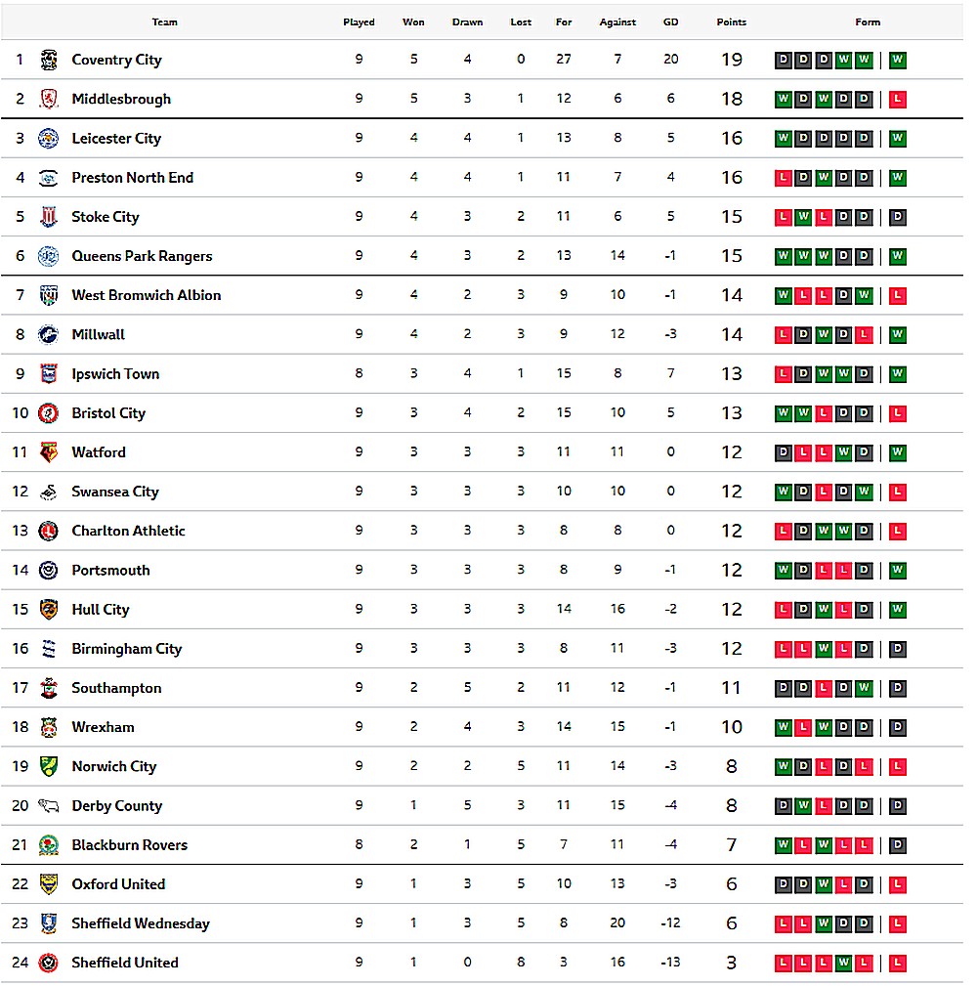Image resolution: width=977 pixels, height=986 pixels.
Task: Click the Played column header
Action: tap(359, 21)
